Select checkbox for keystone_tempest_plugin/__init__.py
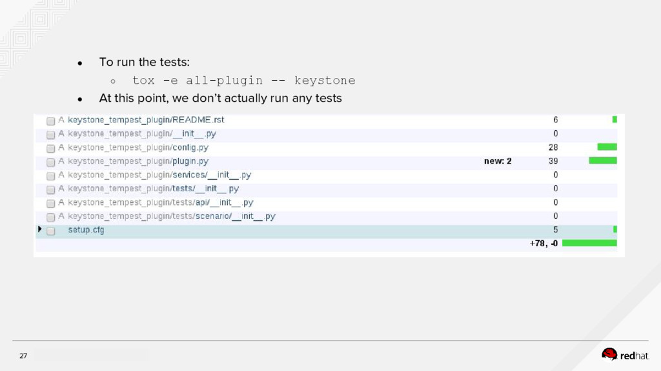Image resolution: width=661 pixels, height=371 pixels. (x=50, y=135)
